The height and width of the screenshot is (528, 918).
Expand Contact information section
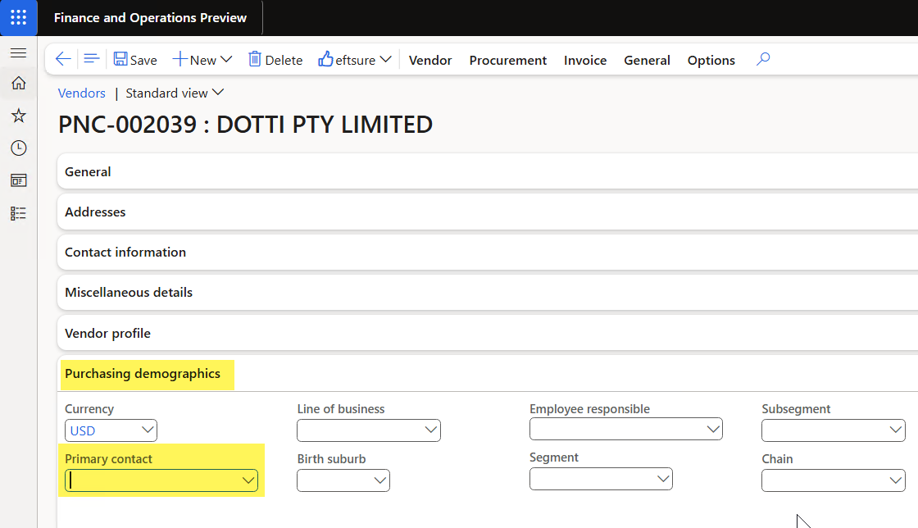(x=488, y=253)
